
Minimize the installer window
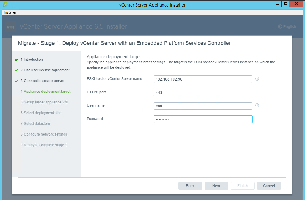277,4
